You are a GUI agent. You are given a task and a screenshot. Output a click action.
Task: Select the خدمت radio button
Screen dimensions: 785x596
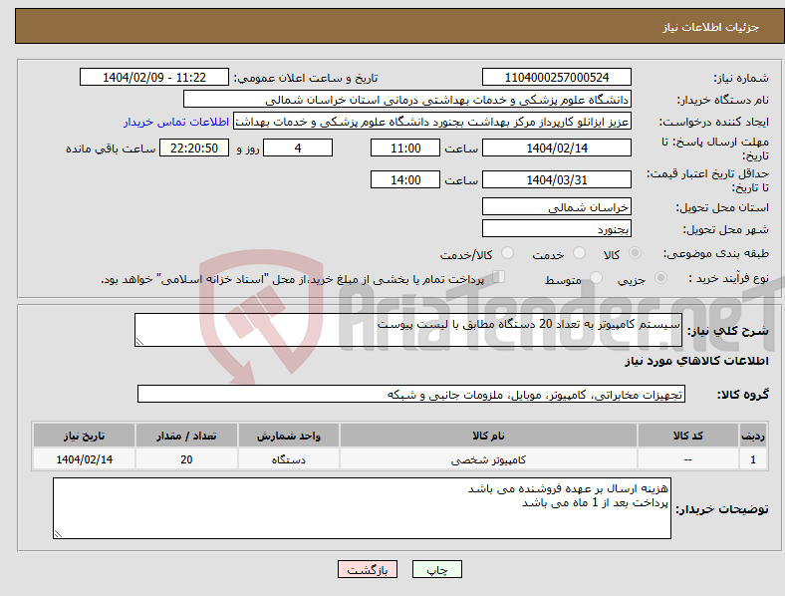click(x=579, y=253)
